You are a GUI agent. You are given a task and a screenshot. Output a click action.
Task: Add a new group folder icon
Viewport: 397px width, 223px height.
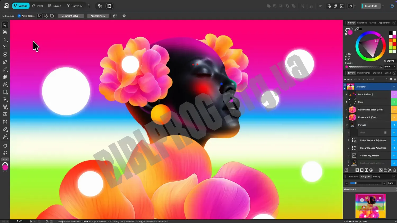[x=385, y=170]
